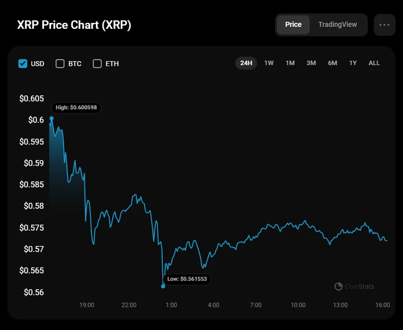Screen dimensions: 403x330
Task: Select the ALL time range
Action: 374,63
